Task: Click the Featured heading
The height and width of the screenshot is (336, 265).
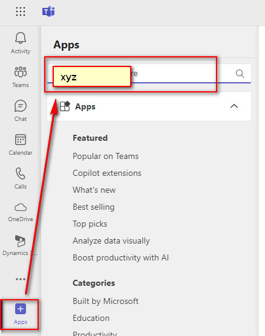Action: [x=90, y=138]
